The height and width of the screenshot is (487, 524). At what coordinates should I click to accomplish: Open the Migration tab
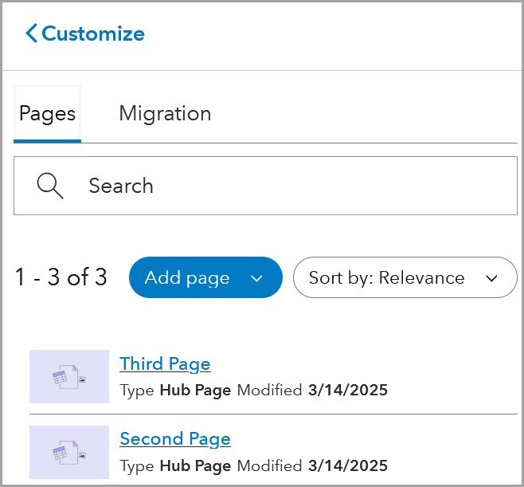pos(165,114)
